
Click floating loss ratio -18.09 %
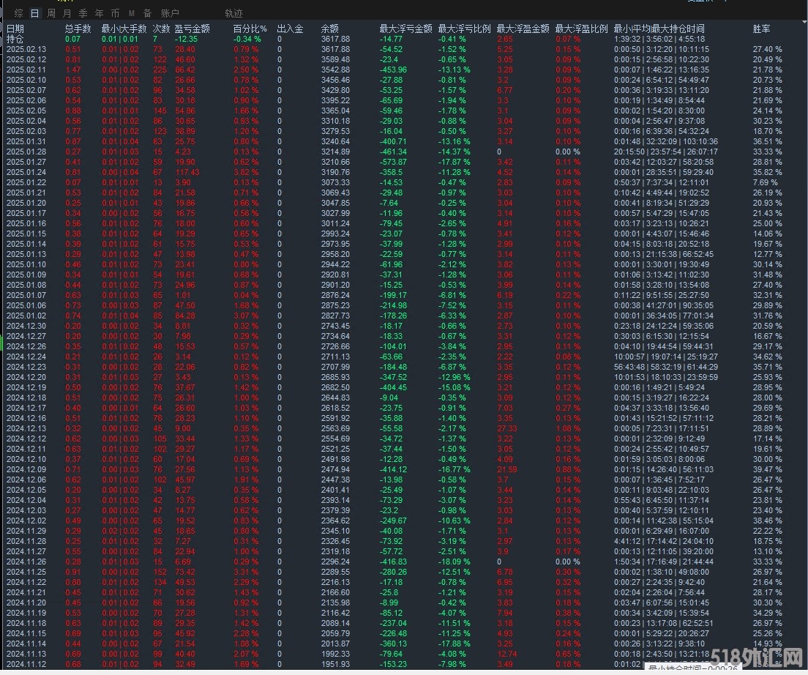[x=454, y=562]
